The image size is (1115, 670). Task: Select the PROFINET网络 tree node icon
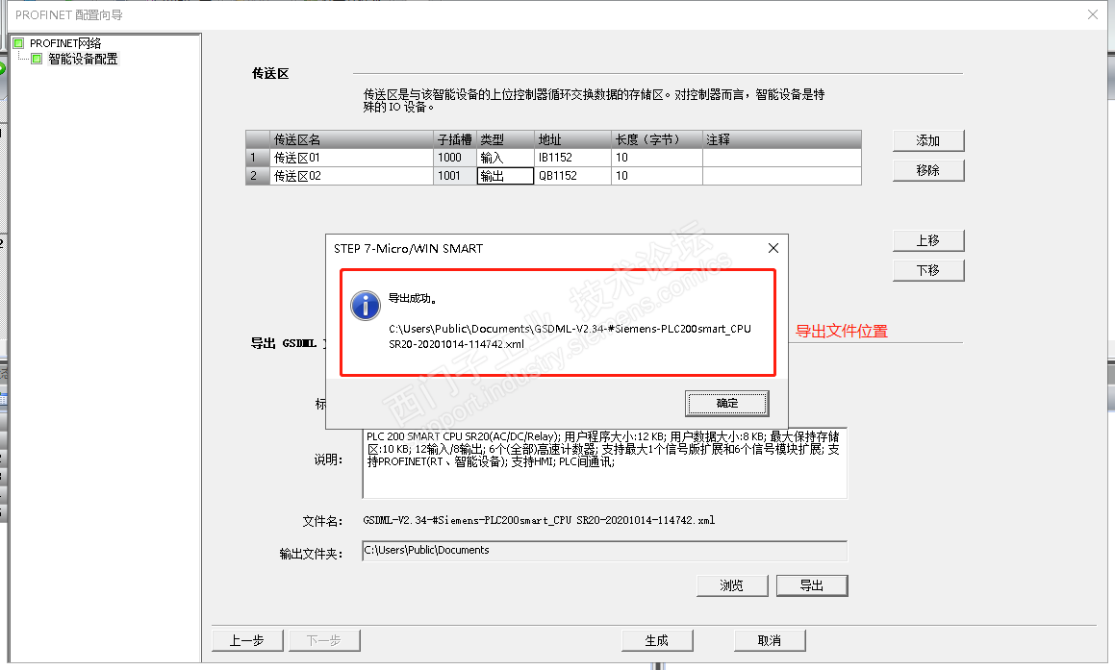[x=18, y=43]
